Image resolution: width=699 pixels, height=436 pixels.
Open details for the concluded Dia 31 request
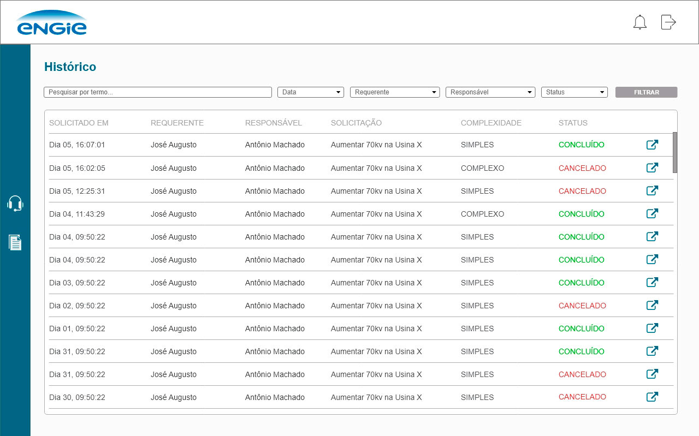652,351
